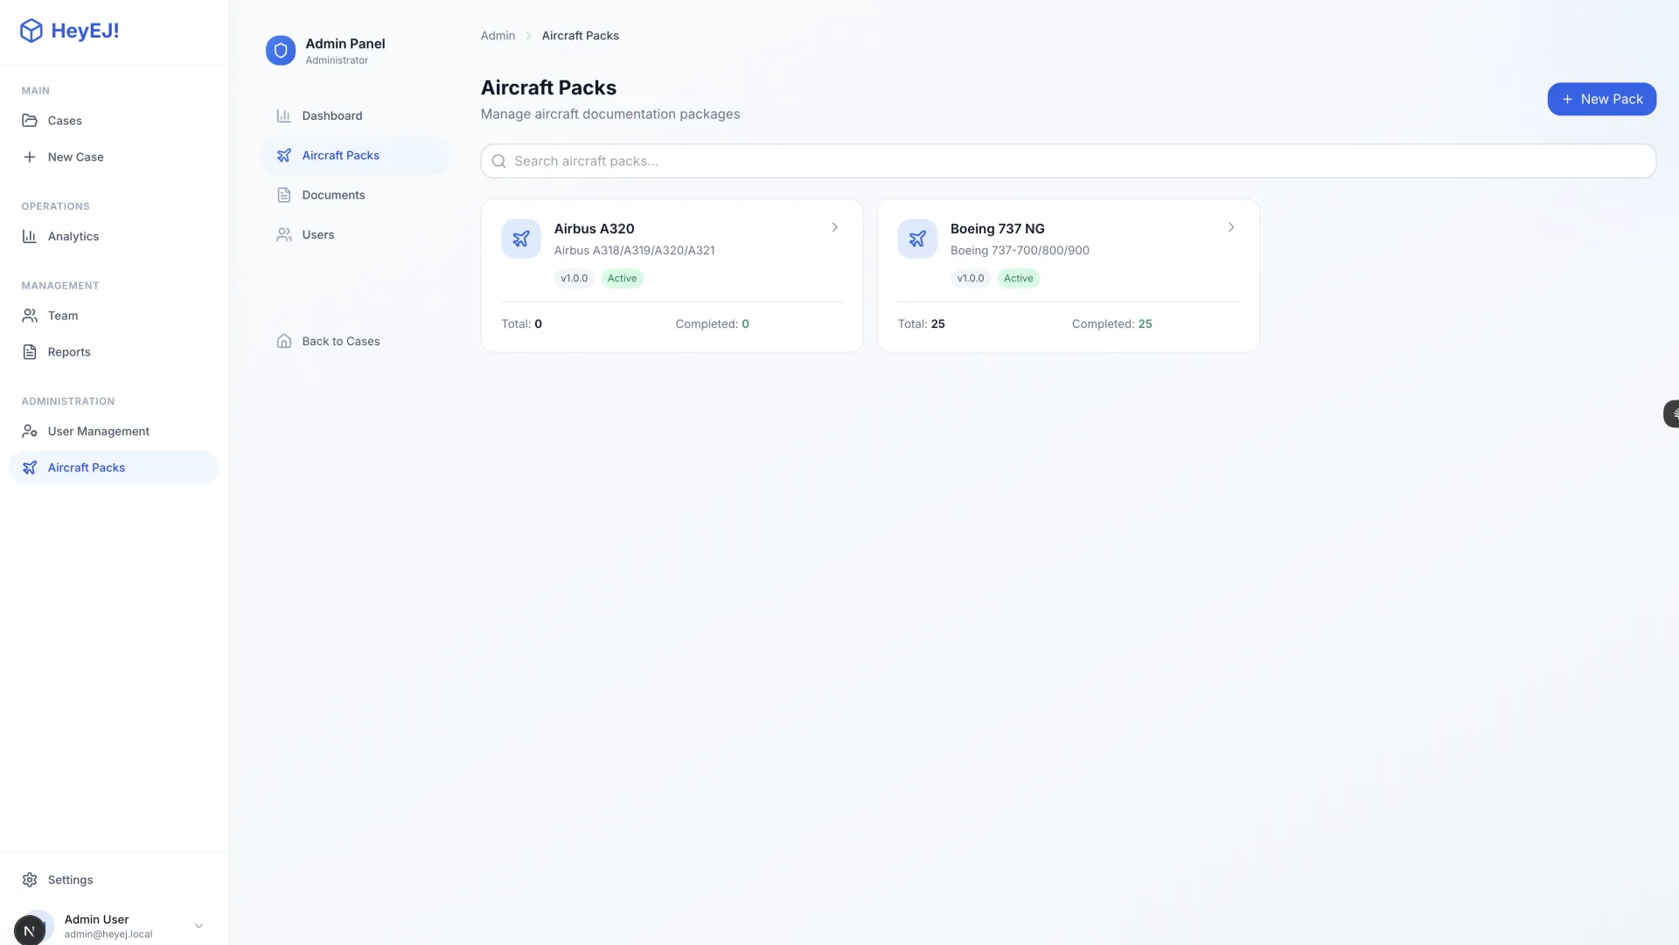This screenshot has height=945, width=1679.
Task: Select Users in the admin panel menu
Action: point(317,234)
